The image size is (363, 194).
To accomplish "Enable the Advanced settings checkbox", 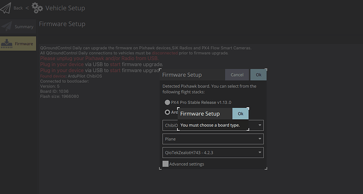I will click(x=165, y=164).
